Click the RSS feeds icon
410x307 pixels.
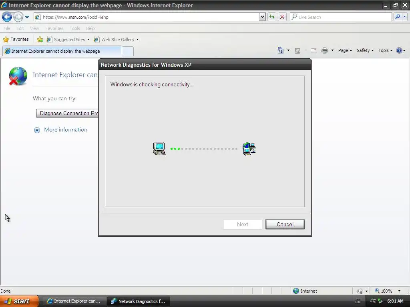(x=297, y=51)
